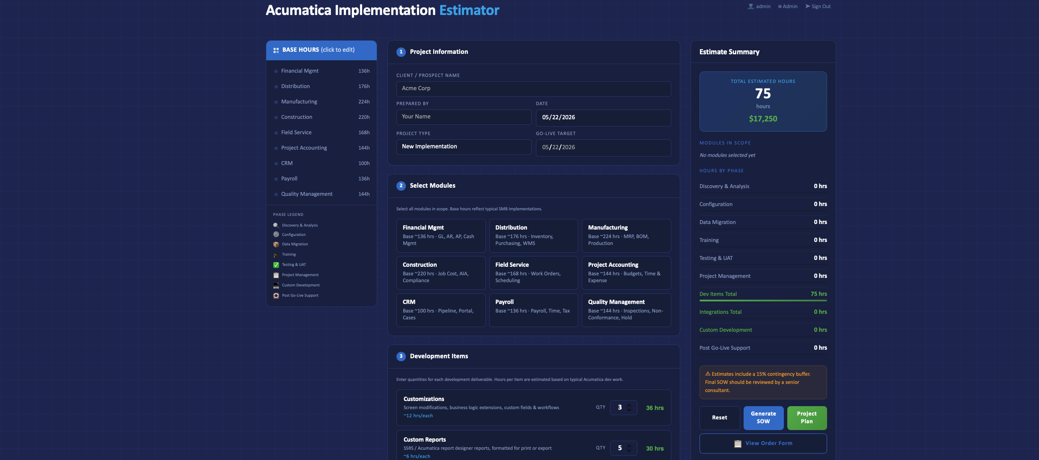1039x460 pixels.
Task: Edit Manufacturing base hours row
Action: click(322, 102)
